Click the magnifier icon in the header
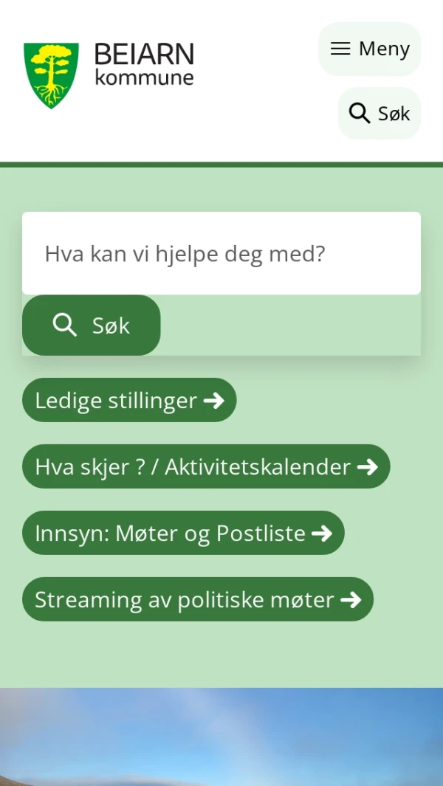Screen dimensions: 443x786 pos(360,113)
